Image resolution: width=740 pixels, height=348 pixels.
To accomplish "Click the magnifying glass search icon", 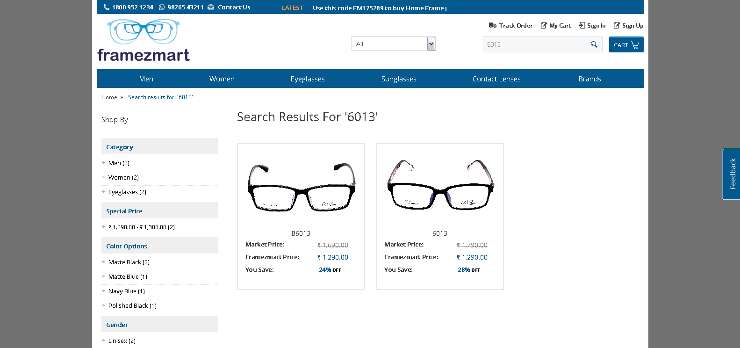I will 594,44.
